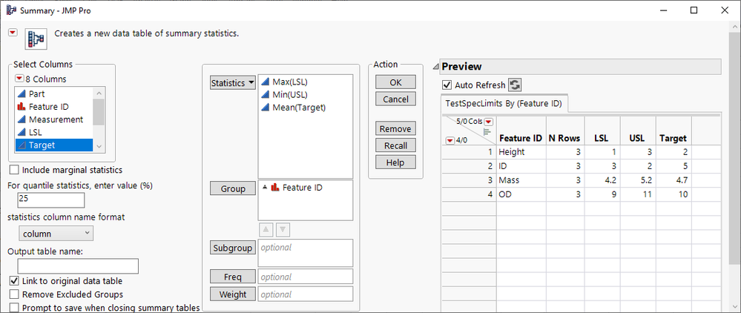The height and width of the screenshot is (313, 741).
Task: Open the column name format dropdown
Action: pyautogui.click(x=56, y=234)
